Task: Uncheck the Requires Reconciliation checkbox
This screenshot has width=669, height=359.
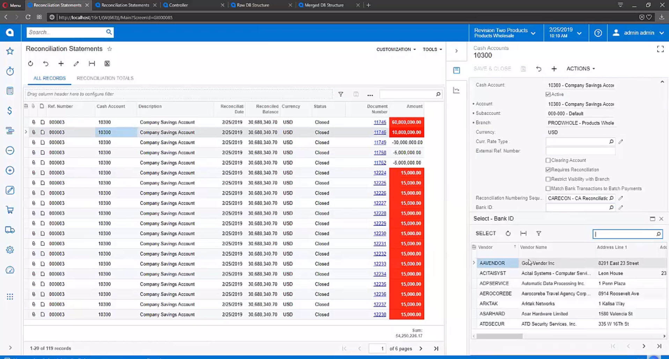Action: coord(548,170)
